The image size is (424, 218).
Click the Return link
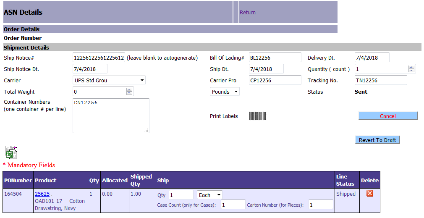(247, 12)
